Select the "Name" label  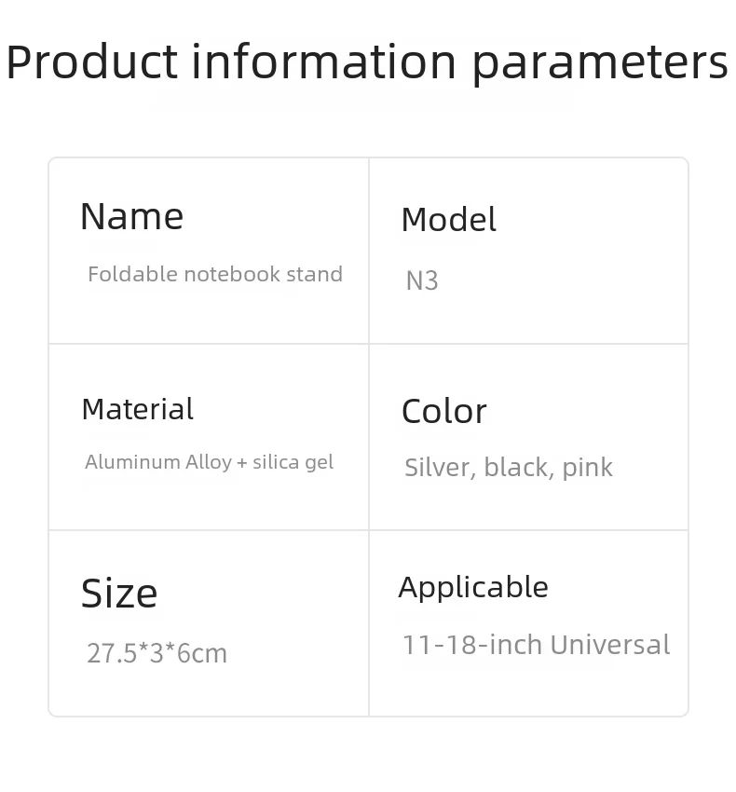point(131,217)
